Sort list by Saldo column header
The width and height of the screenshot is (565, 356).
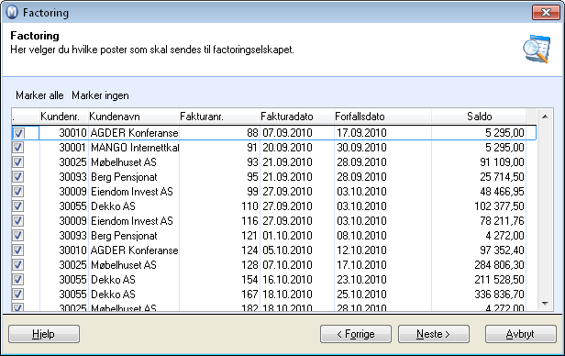tap(479, 117)
